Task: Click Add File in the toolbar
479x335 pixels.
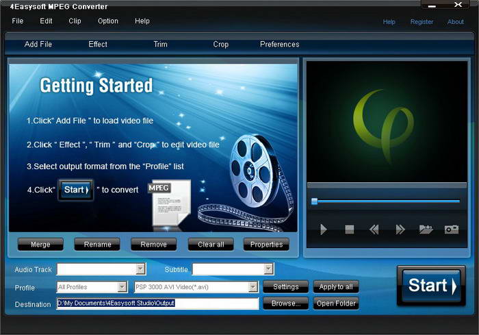Action: pos(38,44)
